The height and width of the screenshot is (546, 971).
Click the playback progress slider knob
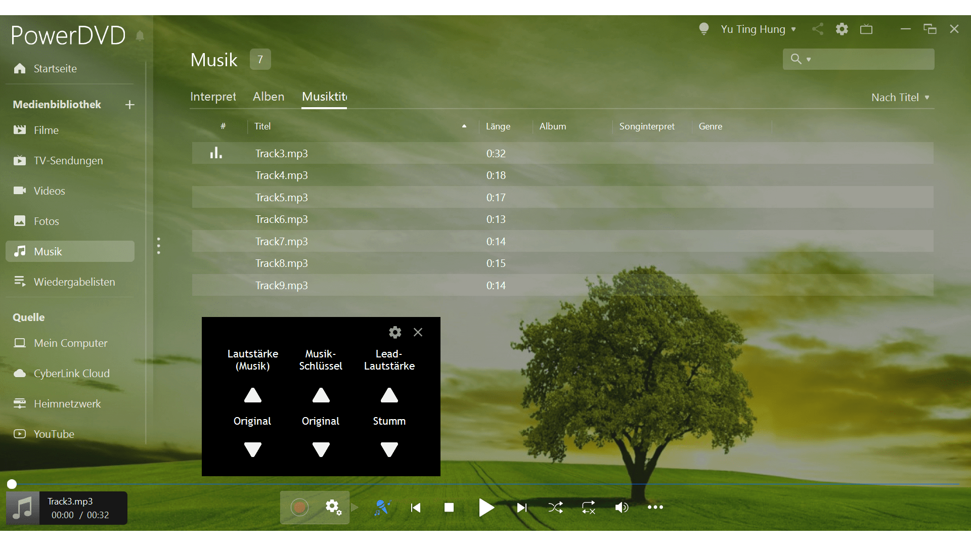[12, 484]
